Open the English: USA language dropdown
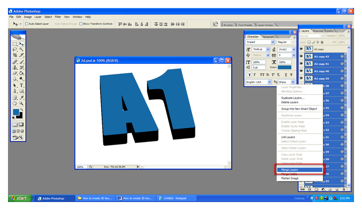Screen dimensions: 362x210 coord(269,82)
